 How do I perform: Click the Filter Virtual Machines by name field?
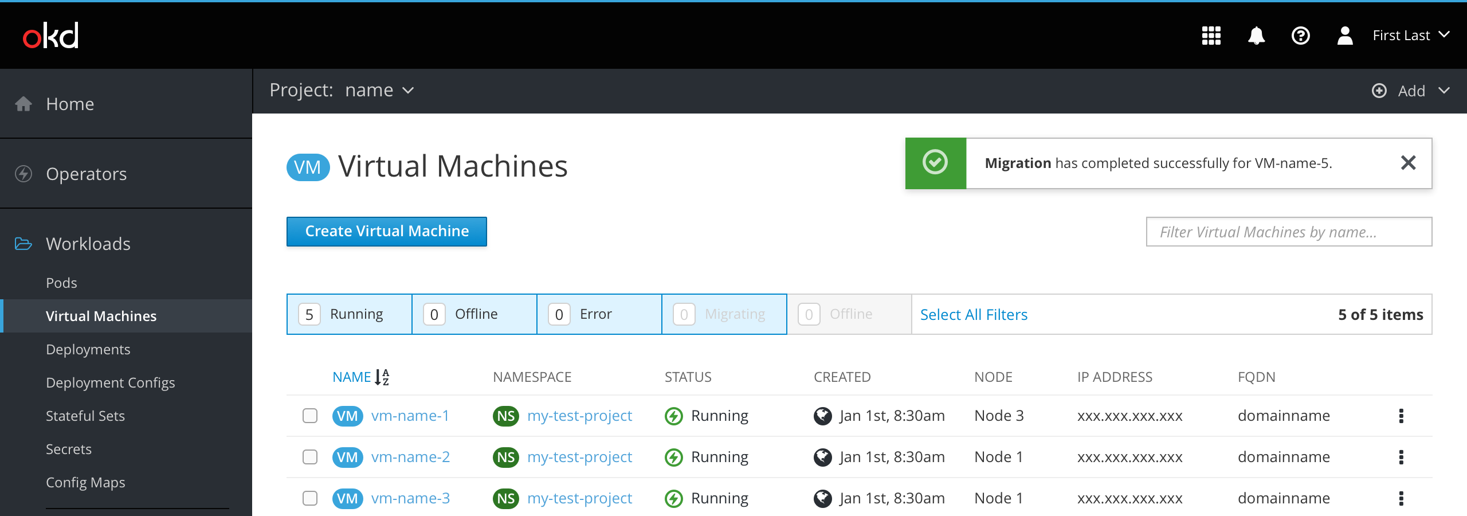click(1289, 232)
